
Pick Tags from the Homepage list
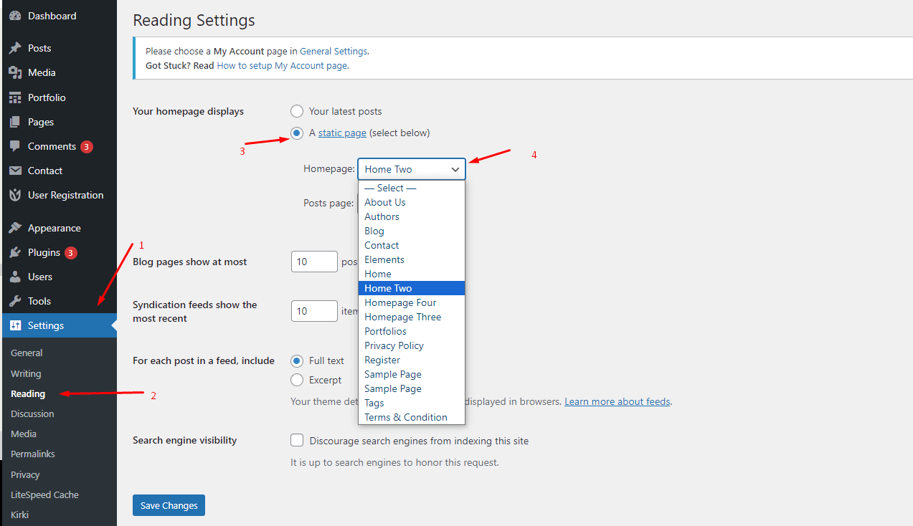[x=412, y=403]
